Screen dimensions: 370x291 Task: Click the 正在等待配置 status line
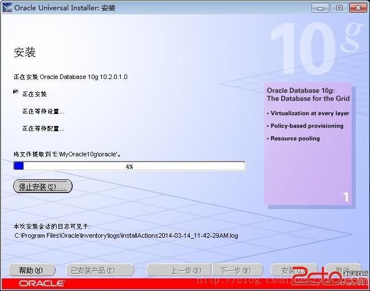coord(43,128)
